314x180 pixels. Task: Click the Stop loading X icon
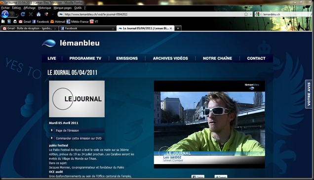[x=31, y=14]
